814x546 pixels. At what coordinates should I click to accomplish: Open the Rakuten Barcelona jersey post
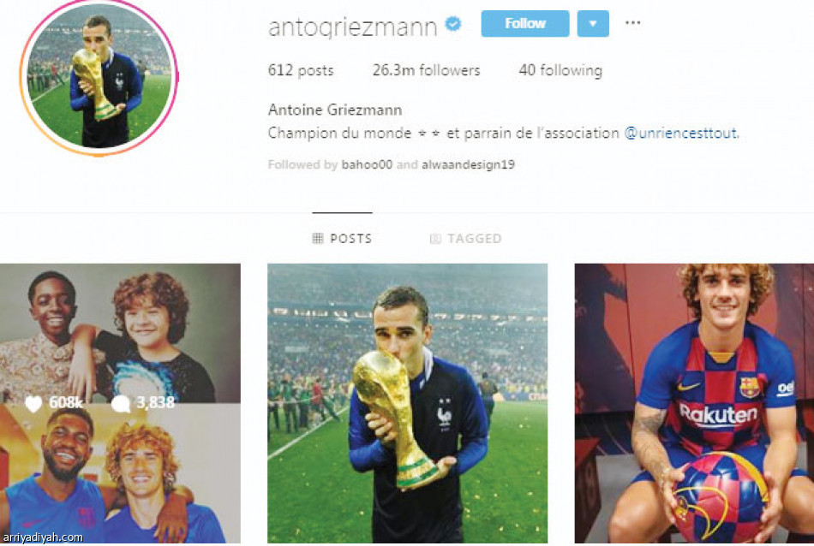click(694, 403)
